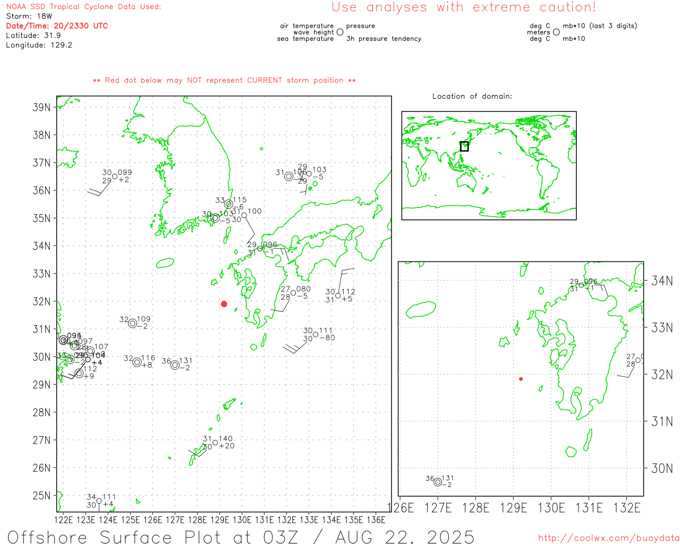Click the '136E' longitude label
Image resolution: width=680 pixels, height=544 pixels.
(x=376, y=520)
